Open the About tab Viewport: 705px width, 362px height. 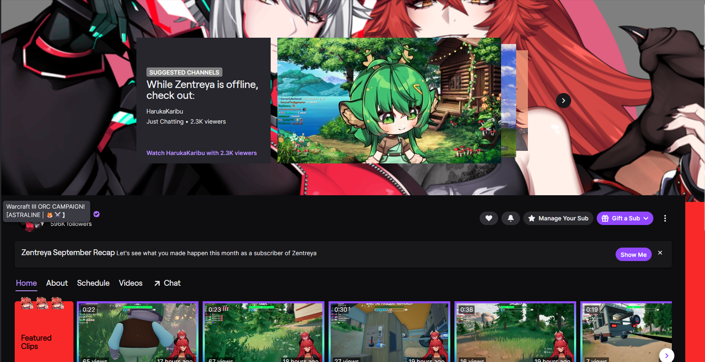tap(57, 283)
